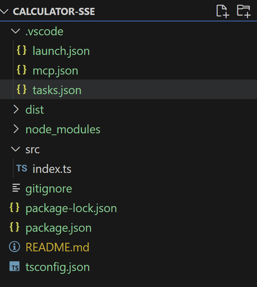The image size is (257, 287).
Task: Expand the dist folder chevron
Action: (x=16, y=109)
